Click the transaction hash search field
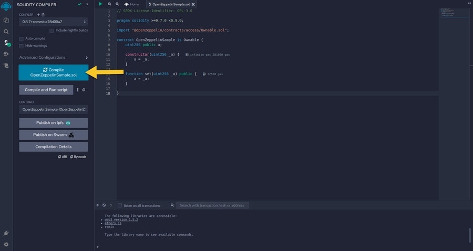This screenshot has width=473, height=251. [x=212, y=205]
